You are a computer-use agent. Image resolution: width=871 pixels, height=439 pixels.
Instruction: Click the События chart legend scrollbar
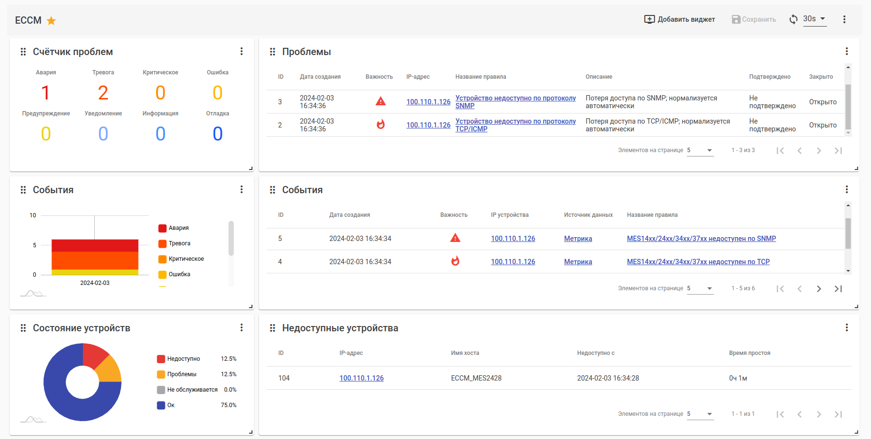pyautogui.click(x=231, y=238)
